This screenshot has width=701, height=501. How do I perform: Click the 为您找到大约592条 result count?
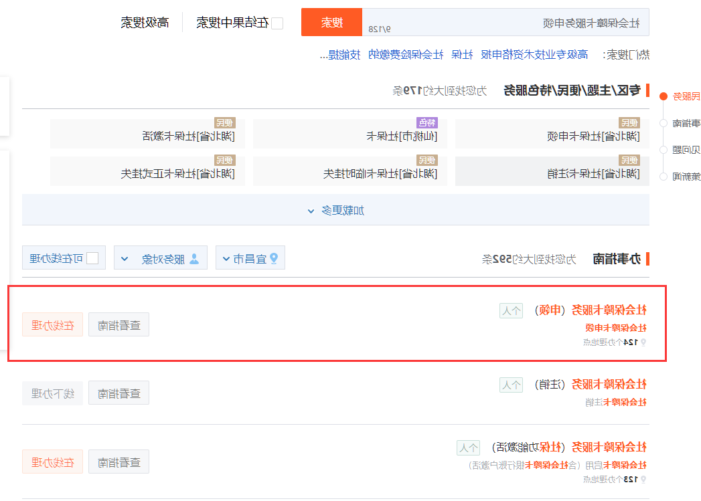[529, 259]
